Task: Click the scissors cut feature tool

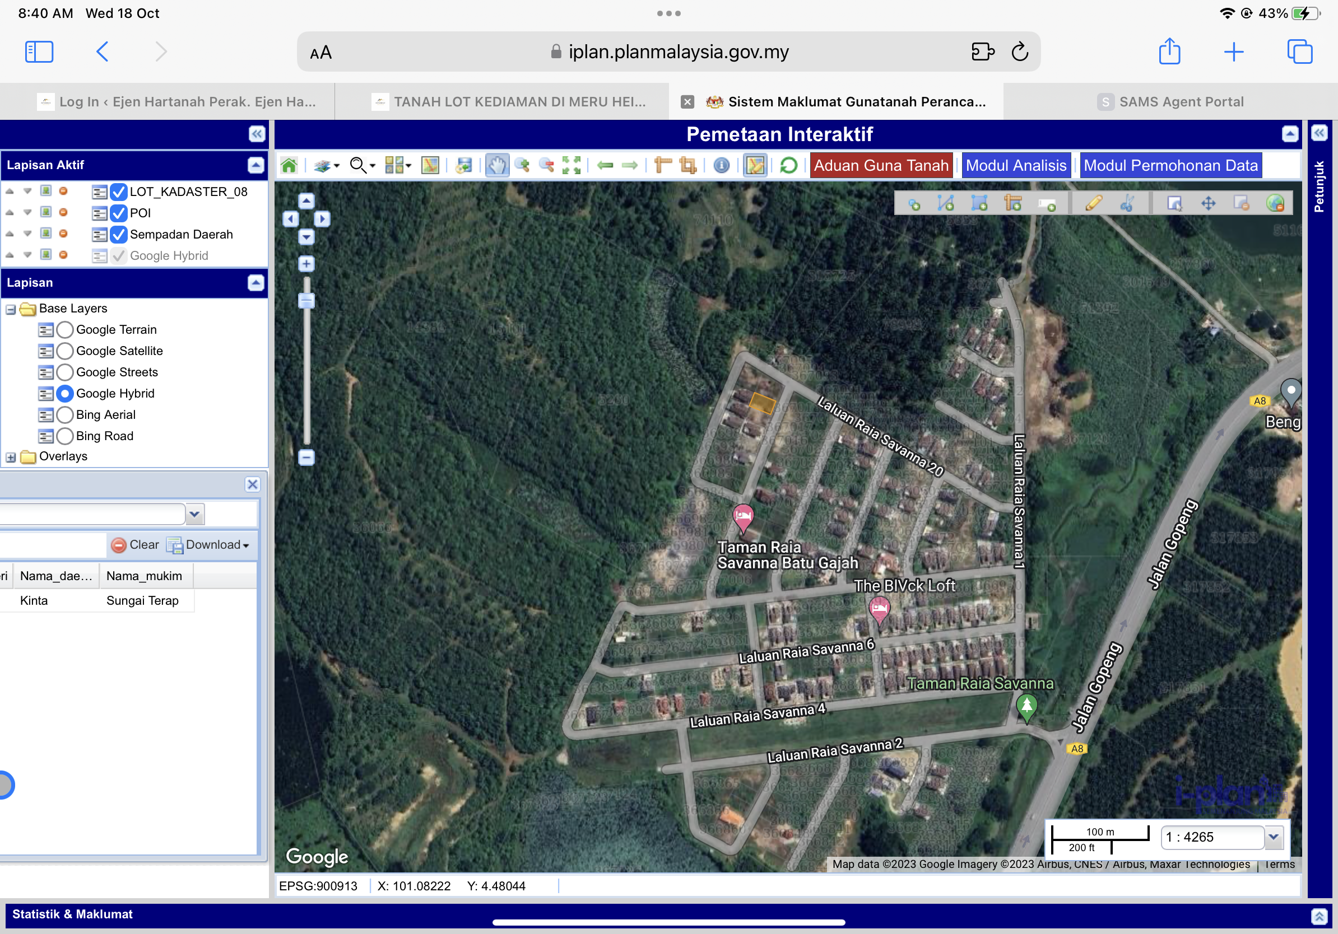Action: click(1127, 203)
